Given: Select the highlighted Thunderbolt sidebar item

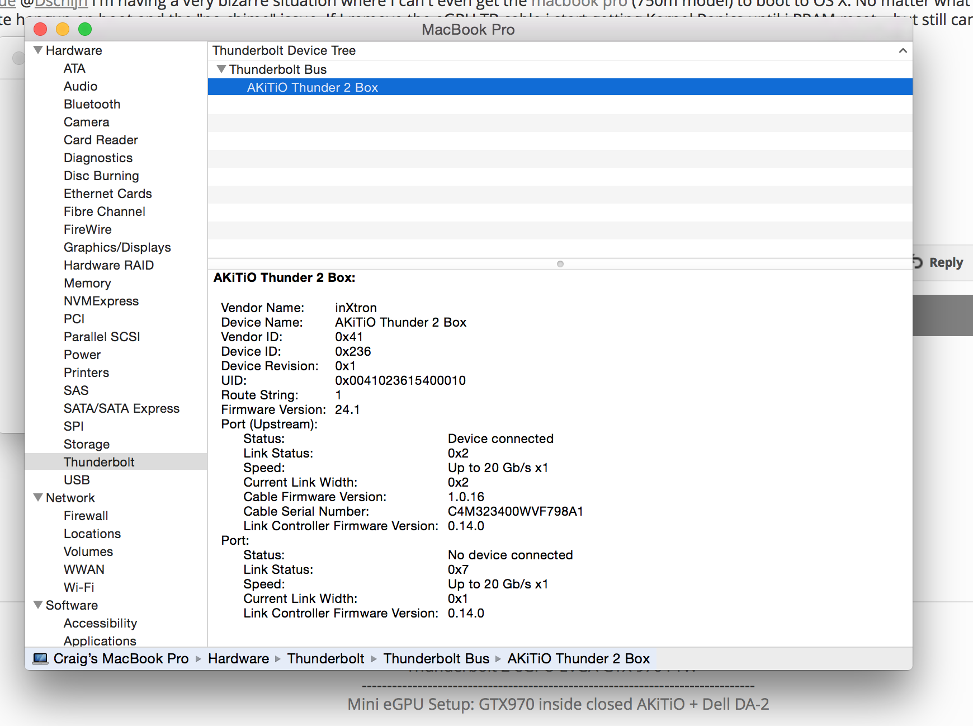Looking at the screenshot, I should (x=116, y=462).
